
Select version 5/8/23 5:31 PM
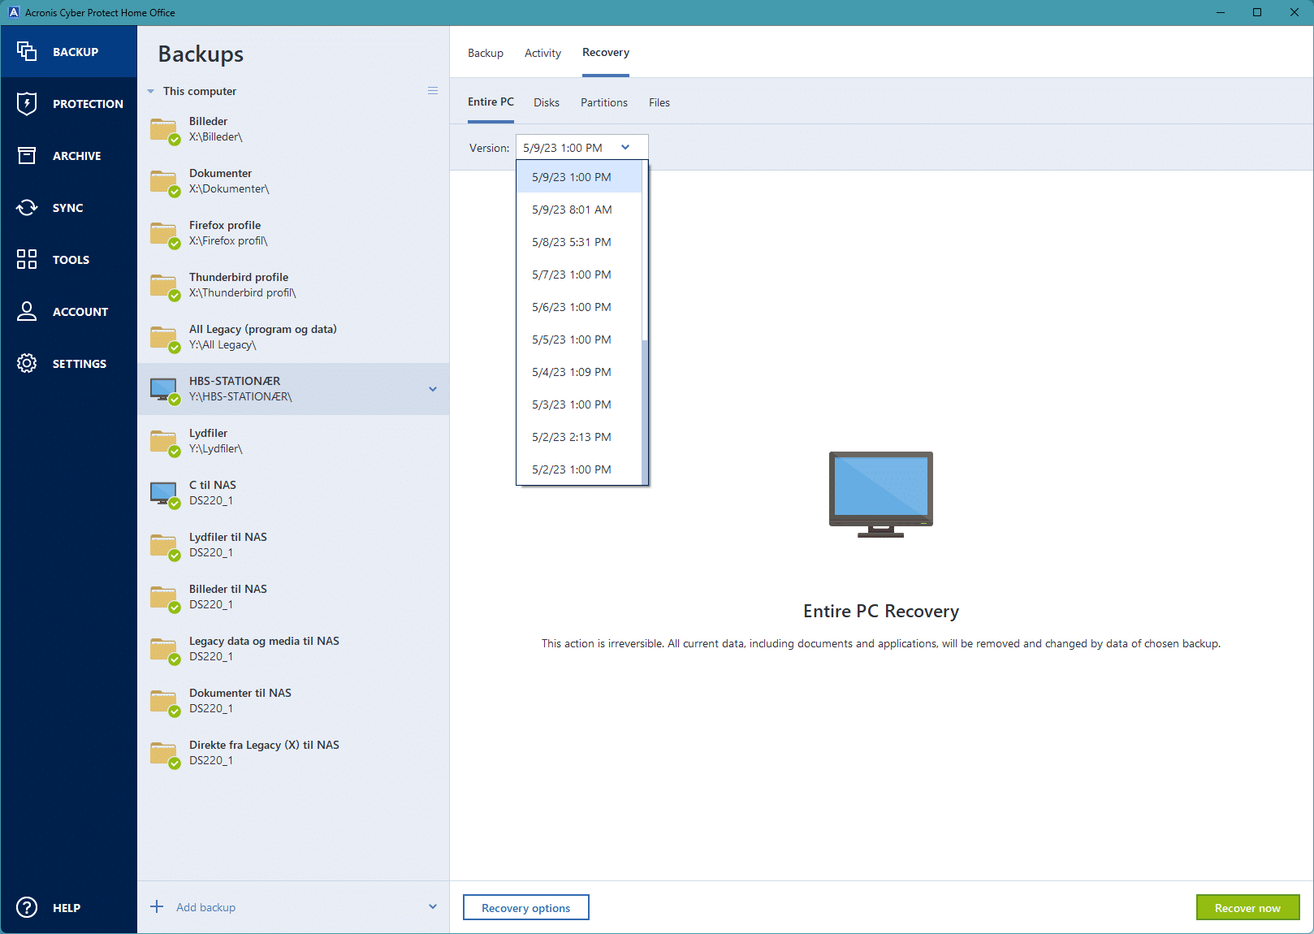(x=579, y=241)
